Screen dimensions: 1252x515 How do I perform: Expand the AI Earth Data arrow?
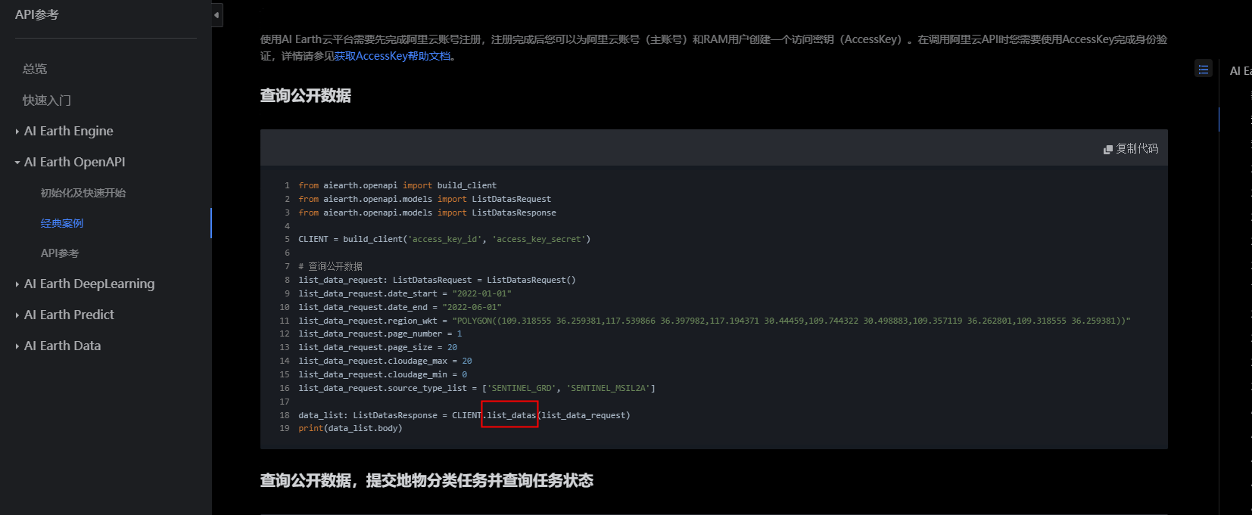click(17, 346)
